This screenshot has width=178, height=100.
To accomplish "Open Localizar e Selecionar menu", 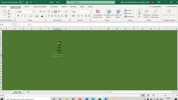I will (155, 14).
